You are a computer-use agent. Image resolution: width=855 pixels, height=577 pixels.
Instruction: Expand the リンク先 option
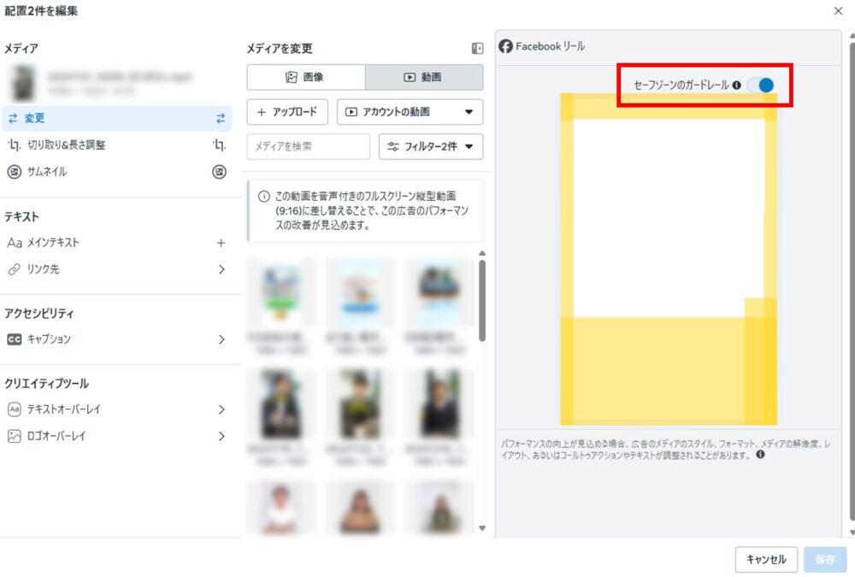pos(221,269)
